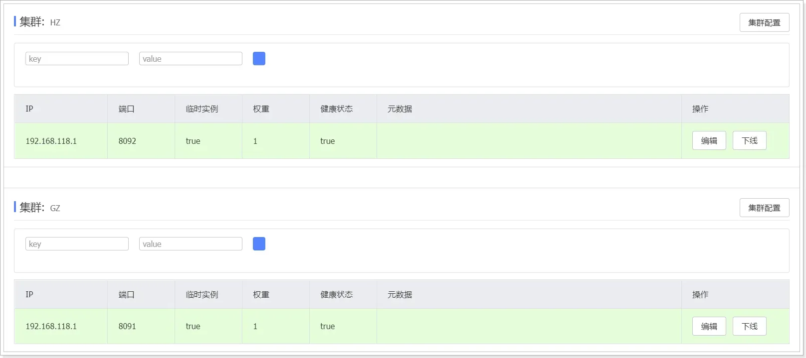
Task: Click the IP address in the GZ row
Action: pos(51,326)
